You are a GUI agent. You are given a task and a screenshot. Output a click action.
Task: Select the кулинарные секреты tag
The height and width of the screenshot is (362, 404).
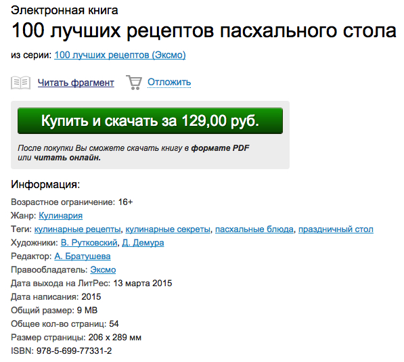[168, 229]
